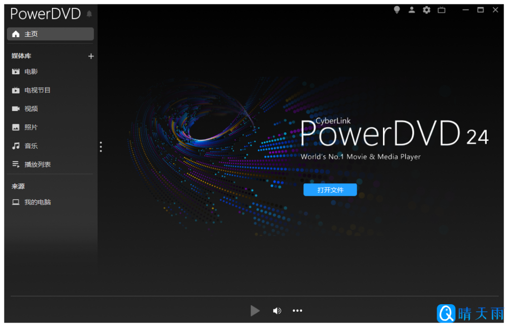Image resolution: width=508 pixels, height=327 pixels.
Task: Collapse sidebar using the vertical dots handle
Action: tap(101, 147)
